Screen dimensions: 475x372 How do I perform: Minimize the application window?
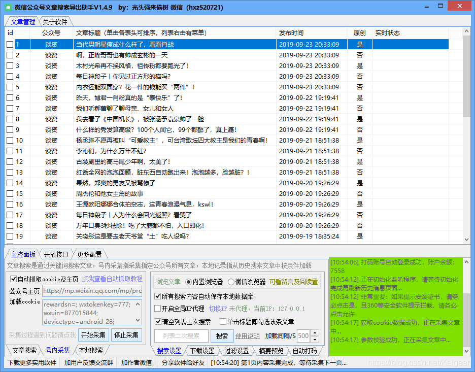point(426,7)
